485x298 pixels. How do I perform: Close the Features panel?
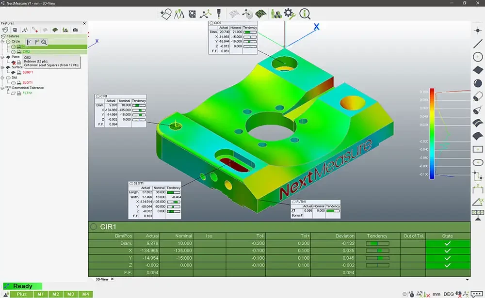coord(84,23)
